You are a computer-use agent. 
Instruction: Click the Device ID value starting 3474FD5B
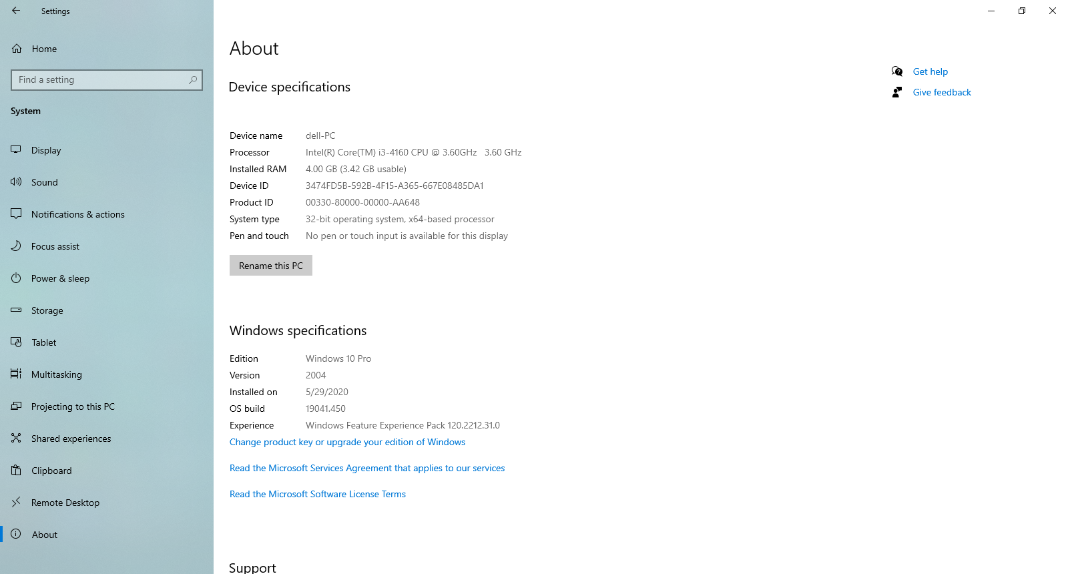(x=394, y=186)
